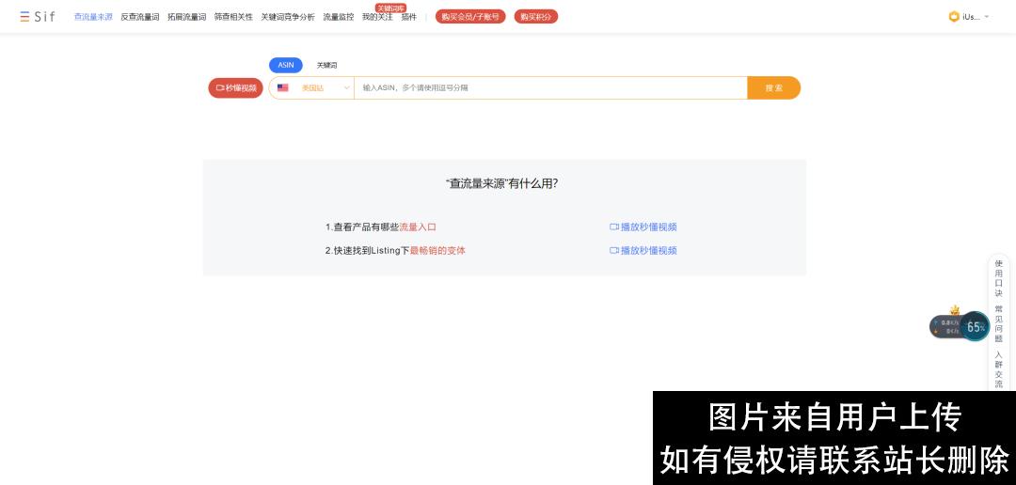The height and width of the screenshot is (485, 1016).
Task: Click video icon beside 最畅销的变体 row link
Action: coord(614,251)
